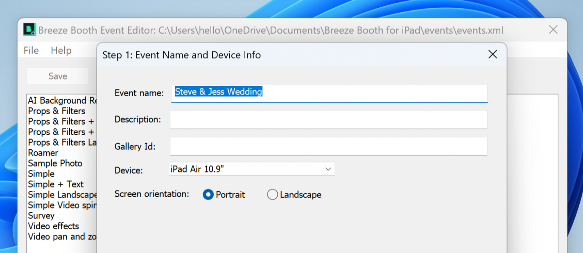Open the File menu
Image resolution: width=583 pixels, height=253 pixels.
pyautogui.click(x=31, y=51)
